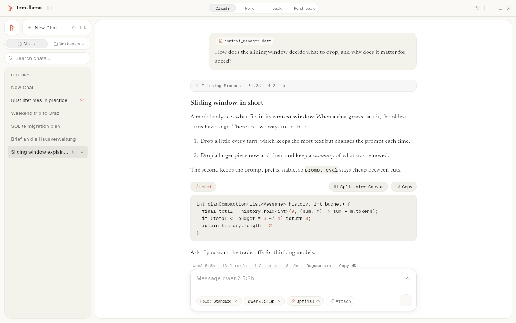Click the '412 tokens' footer stat
This screenshot has height=323, width=516.
[266, 266]
